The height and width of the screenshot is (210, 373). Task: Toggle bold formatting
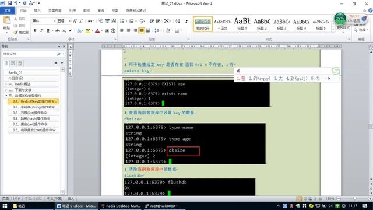coord(35,30)
